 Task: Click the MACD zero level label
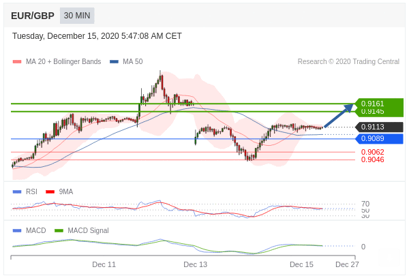(x=363, y=247)
